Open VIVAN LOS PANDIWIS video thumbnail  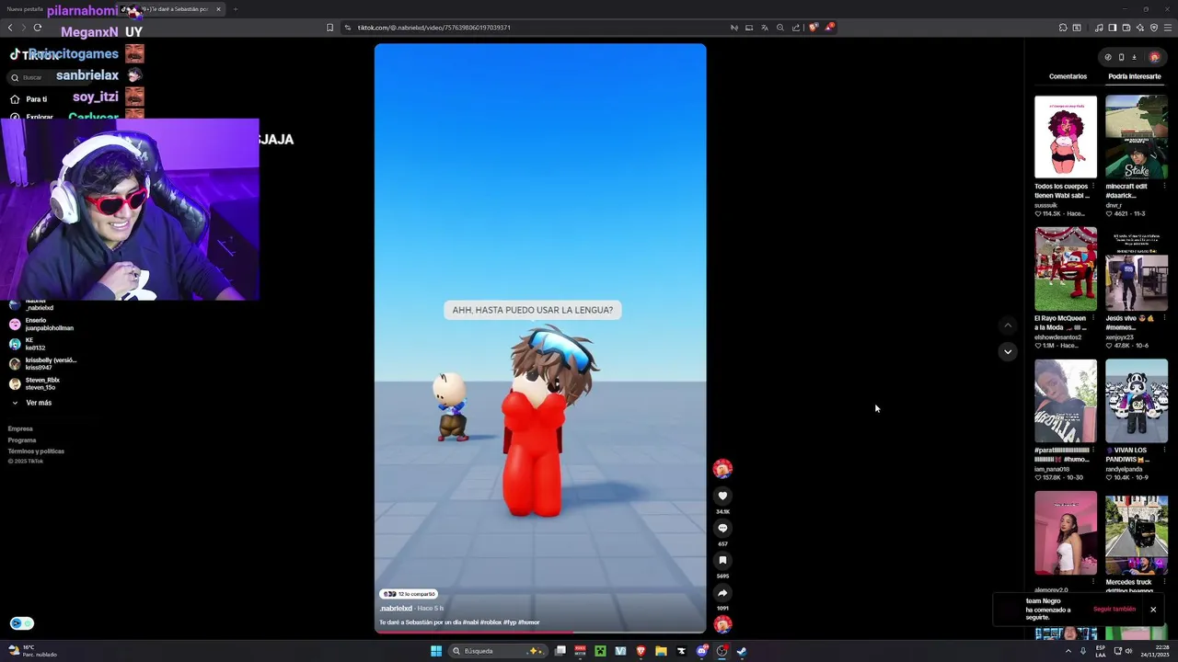[1137, 401]
